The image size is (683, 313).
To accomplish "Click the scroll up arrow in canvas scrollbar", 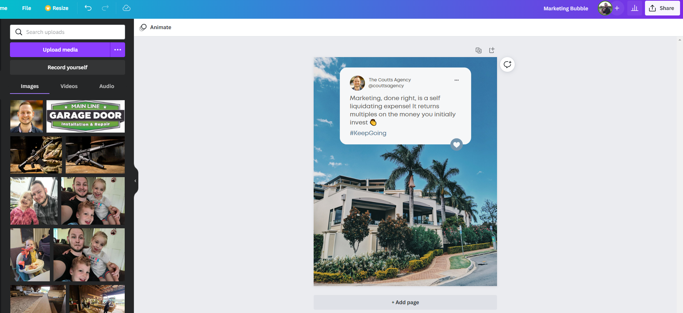I will [x=680, y=40].
